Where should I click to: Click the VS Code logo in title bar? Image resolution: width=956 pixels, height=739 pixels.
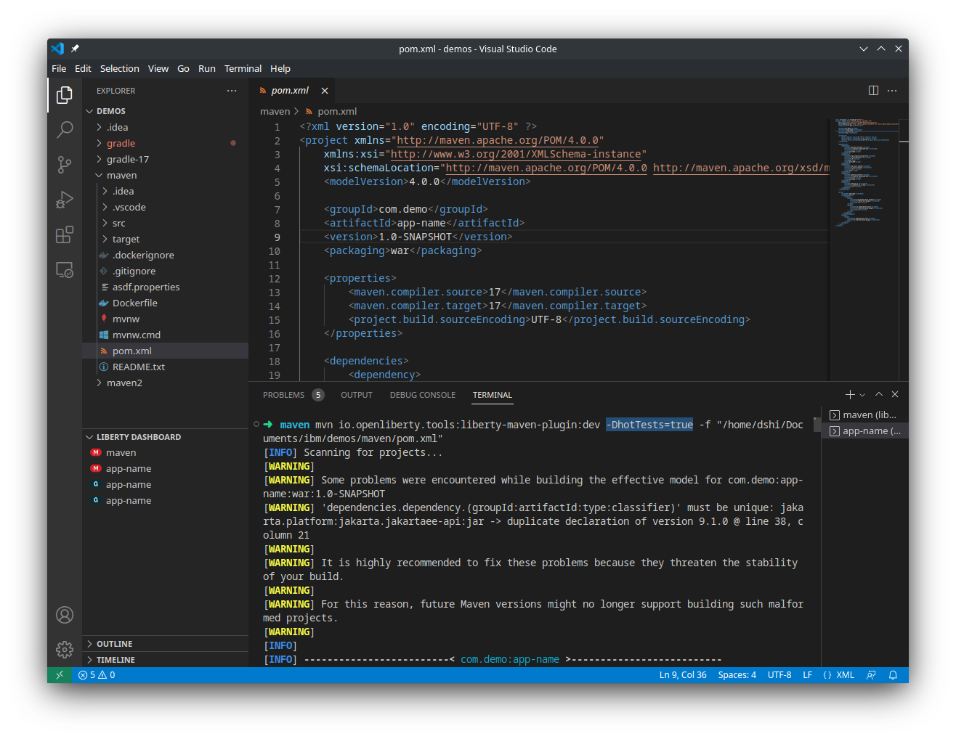click(57, 49)
